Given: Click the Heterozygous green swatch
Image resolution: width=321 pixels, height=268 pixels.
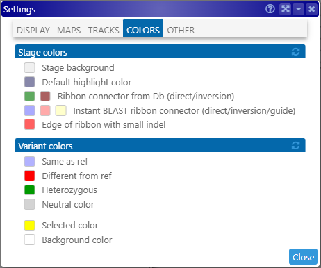Looking at the screenshot, I should [x=30, y=190].
